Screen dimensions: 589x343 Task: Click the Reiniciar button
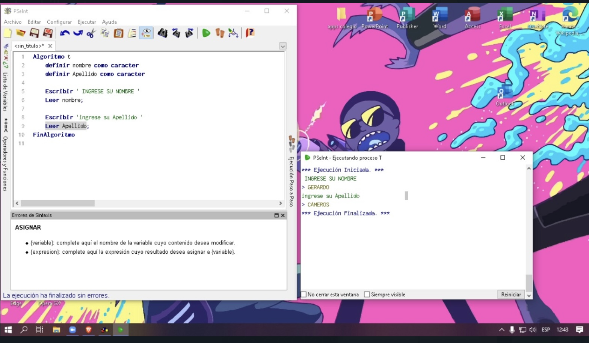click(511, 295)
